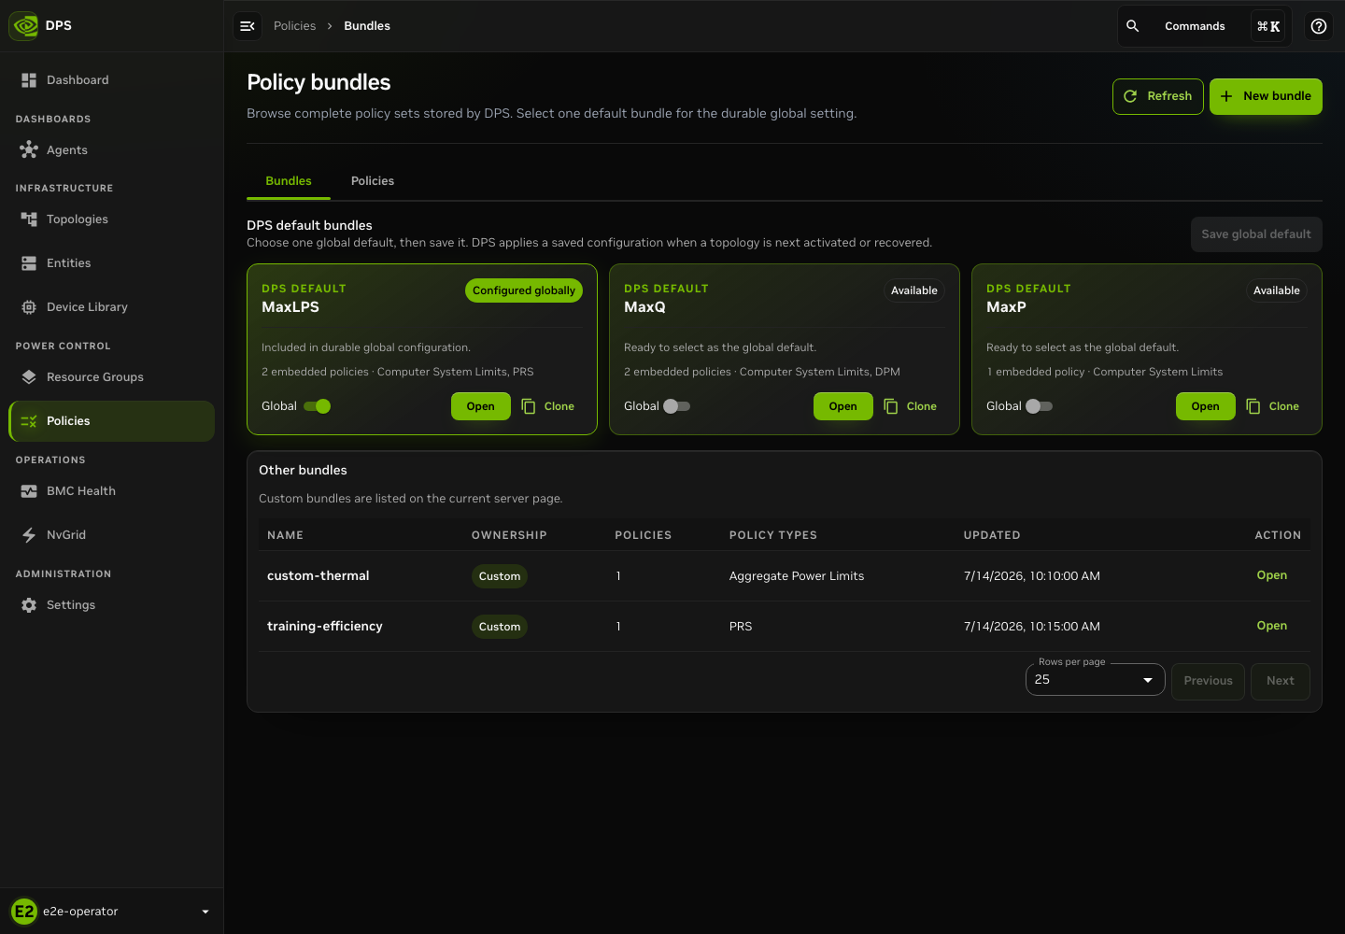This screenshot has height=934, width=1345.
Task: Click the DPS logo icon
Action: click(24, 25)
